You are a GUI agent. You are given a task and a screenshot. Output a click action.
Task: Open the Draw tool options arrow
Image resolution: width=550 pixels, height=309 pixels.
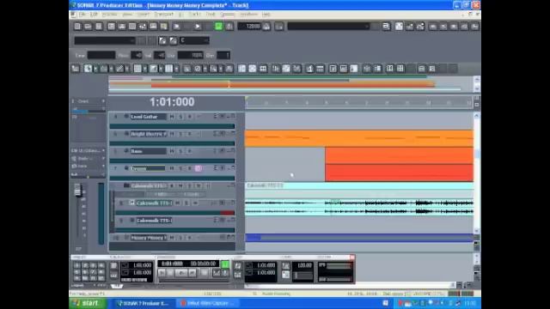(x=127, y=69)
